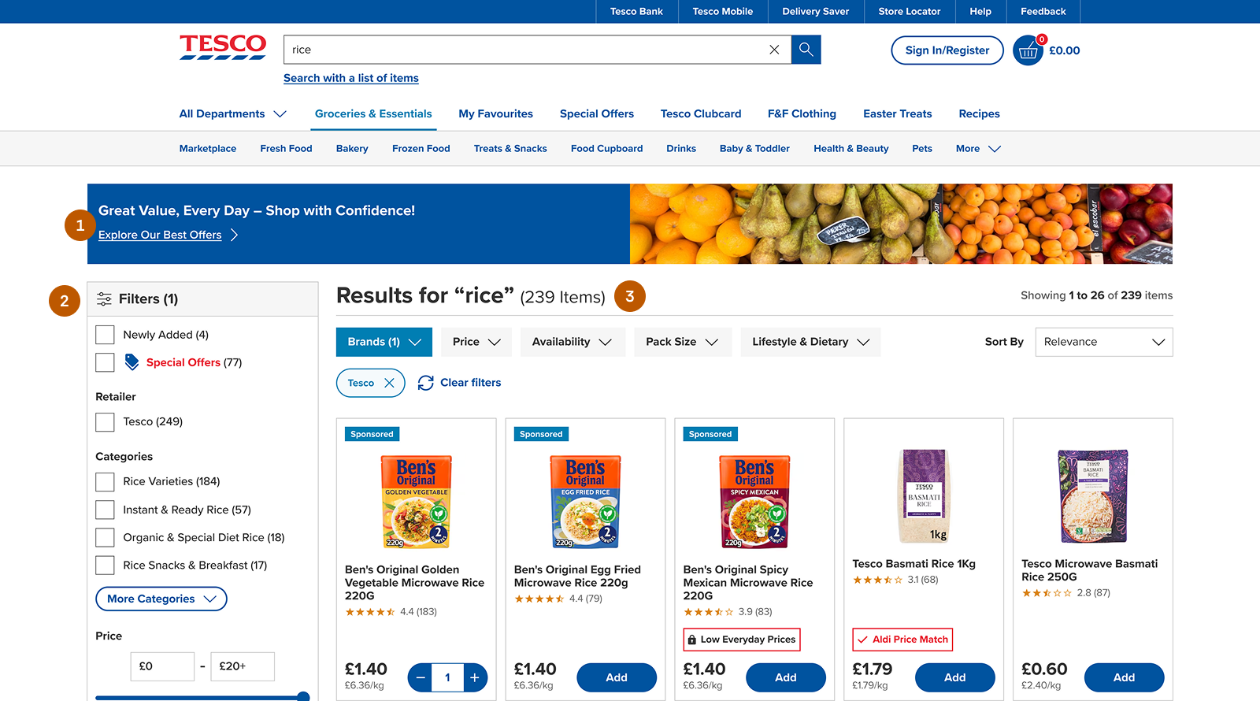Switch to the My Favourites tab

(x=495, y=113)
